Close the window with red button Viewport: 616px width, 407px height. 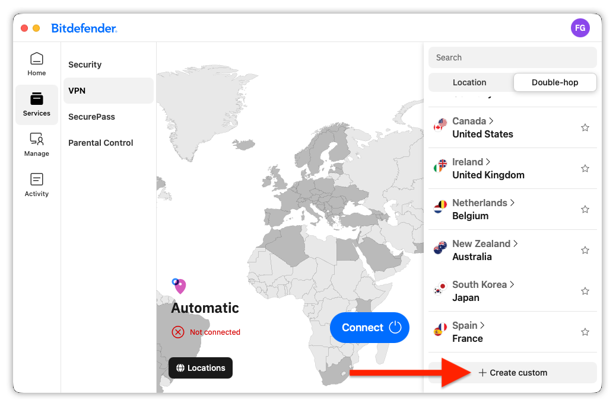(24, 28)
